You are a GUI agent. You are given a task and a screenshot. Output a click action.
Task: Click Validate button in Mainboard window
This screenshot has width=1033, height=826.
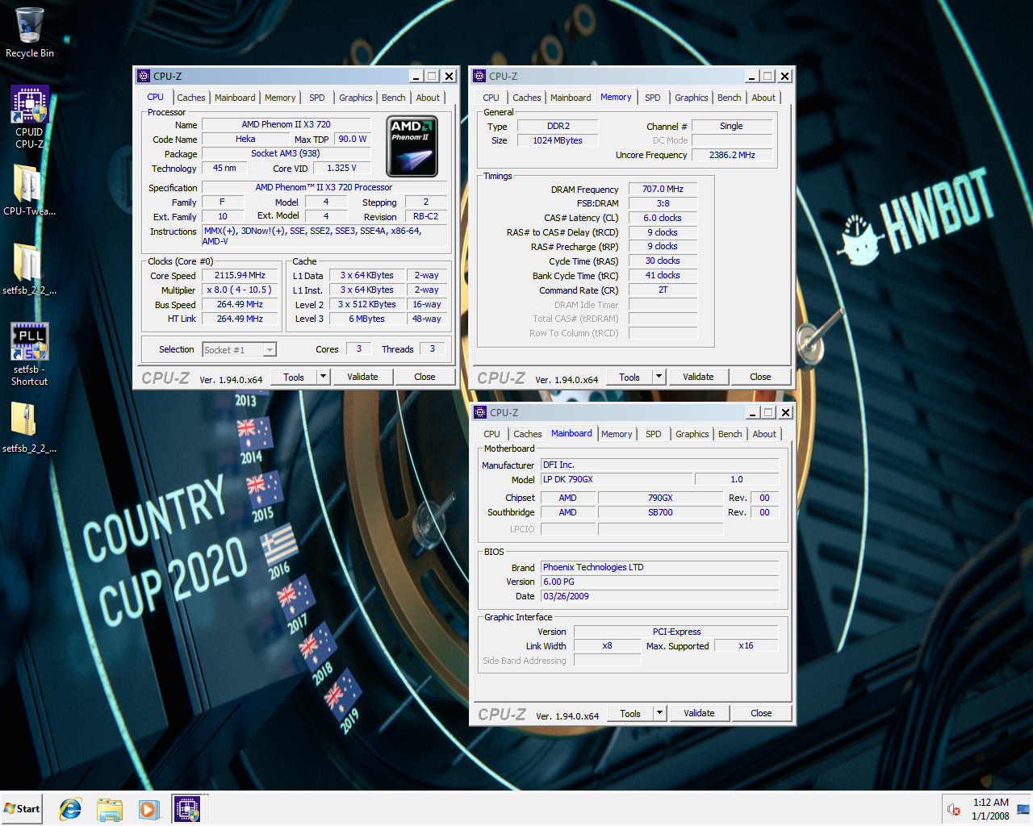(x=699, y=713)
